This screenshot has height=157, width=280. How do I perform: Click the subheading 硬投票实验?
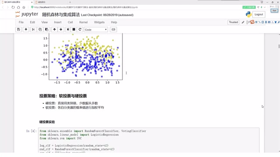pyautogui.click(x=47, y=122)
